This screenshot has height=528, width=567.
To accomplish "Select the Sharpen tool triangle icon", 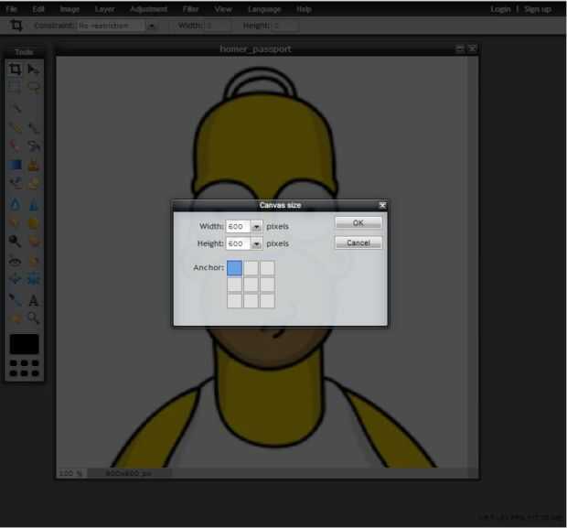I will pos(34,204).
